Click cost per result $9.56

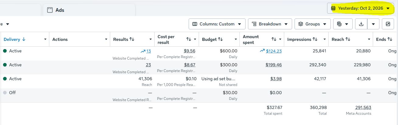(x=190, y=51)
